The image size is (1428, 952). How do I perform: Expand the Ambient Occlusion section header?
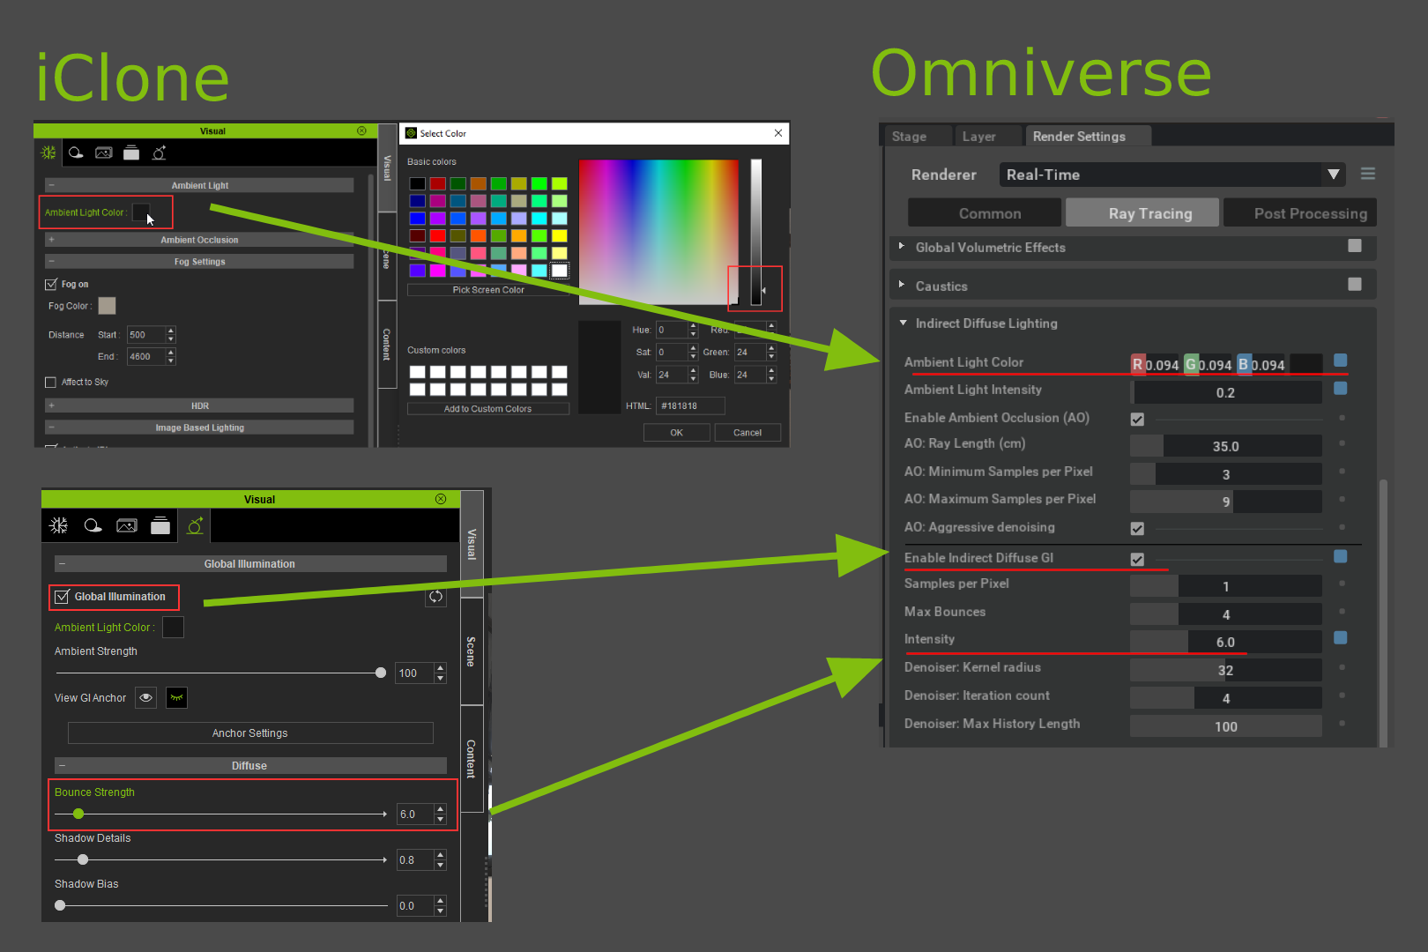[x=199, y=240]
